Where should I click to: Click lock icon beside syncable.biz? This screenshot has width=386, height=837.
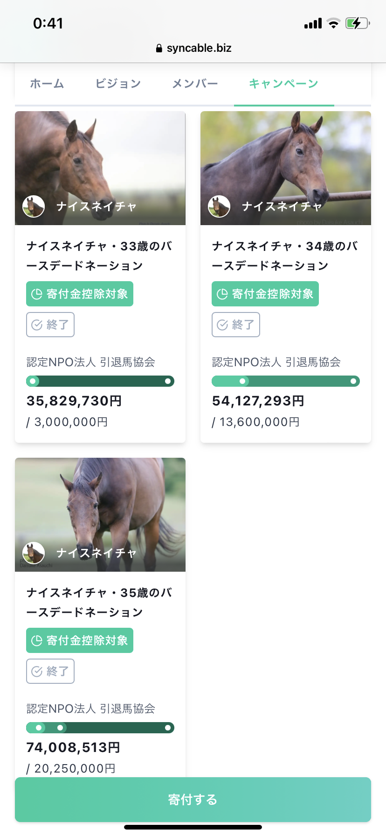tap(159, 48)
